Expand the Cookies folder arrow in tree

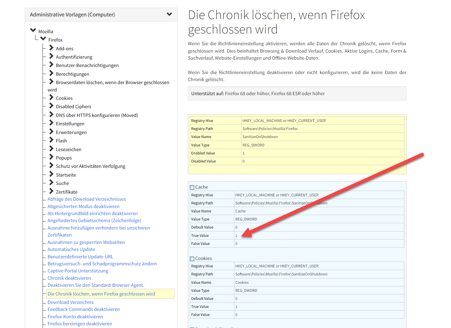pos(51,97)
